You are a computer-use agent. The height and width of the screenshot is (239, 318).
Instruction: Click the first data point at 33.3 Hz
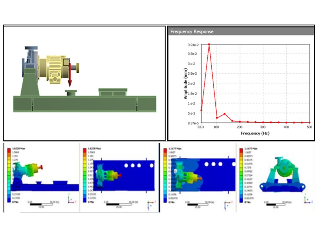coord(201,110)
